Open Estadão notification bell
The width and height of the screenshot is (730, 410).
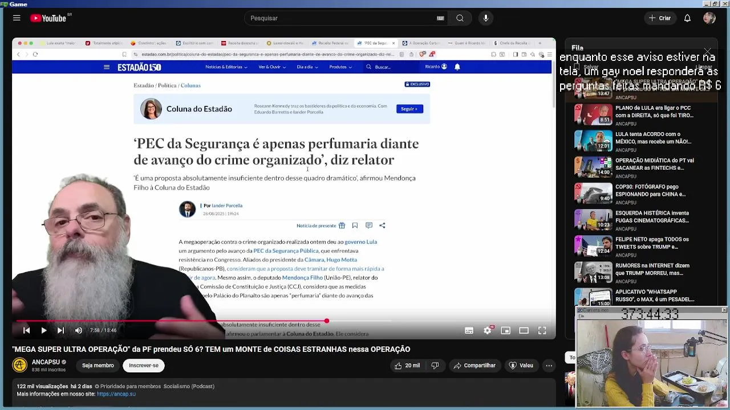[x=457, y=67]
